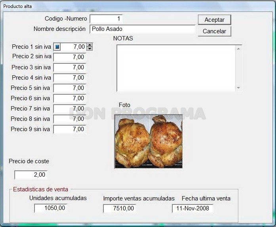The image size is (276, 227).
Task: Select the Codigo -Numero input field
Action: [x=106, y=19]
